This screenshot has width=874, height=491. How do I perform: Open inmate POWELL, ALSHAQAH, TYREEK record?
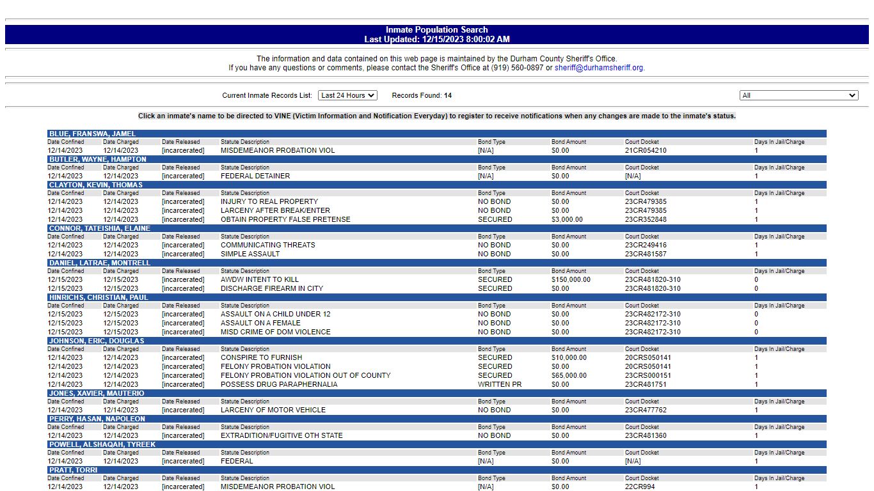pos(102,444)
